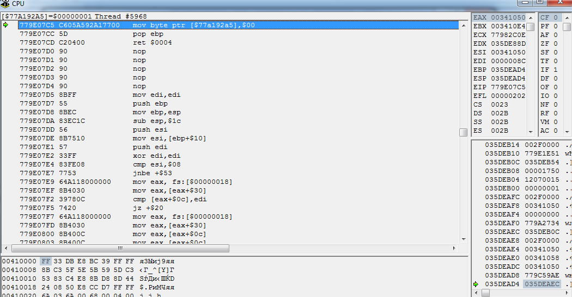The image size is (572, 297).
Task: Click highlighted FF byte in memory dump
Action: pyautogui.click(x=45, y=261)
